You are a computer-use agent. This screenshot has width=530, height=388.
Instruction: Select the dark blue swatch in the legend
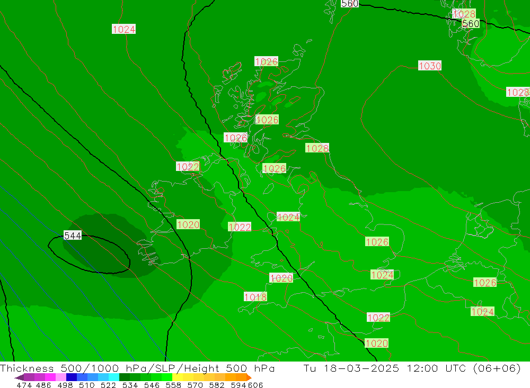click(x=72, y=377)
